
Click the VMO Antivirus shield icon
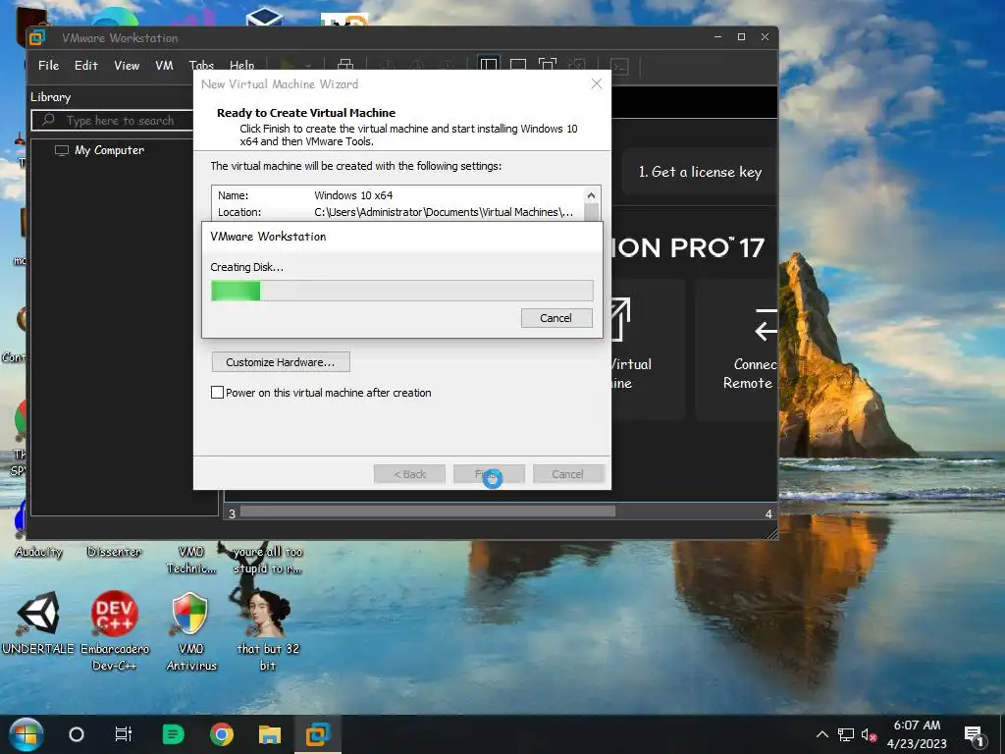pyautogui.click(x=190, y=613)
